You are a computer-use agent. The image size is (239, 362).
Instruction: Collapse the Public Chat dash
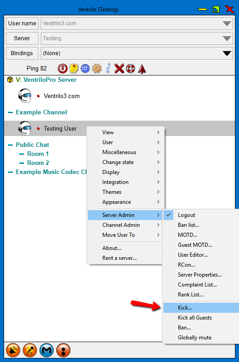point(10,145)
